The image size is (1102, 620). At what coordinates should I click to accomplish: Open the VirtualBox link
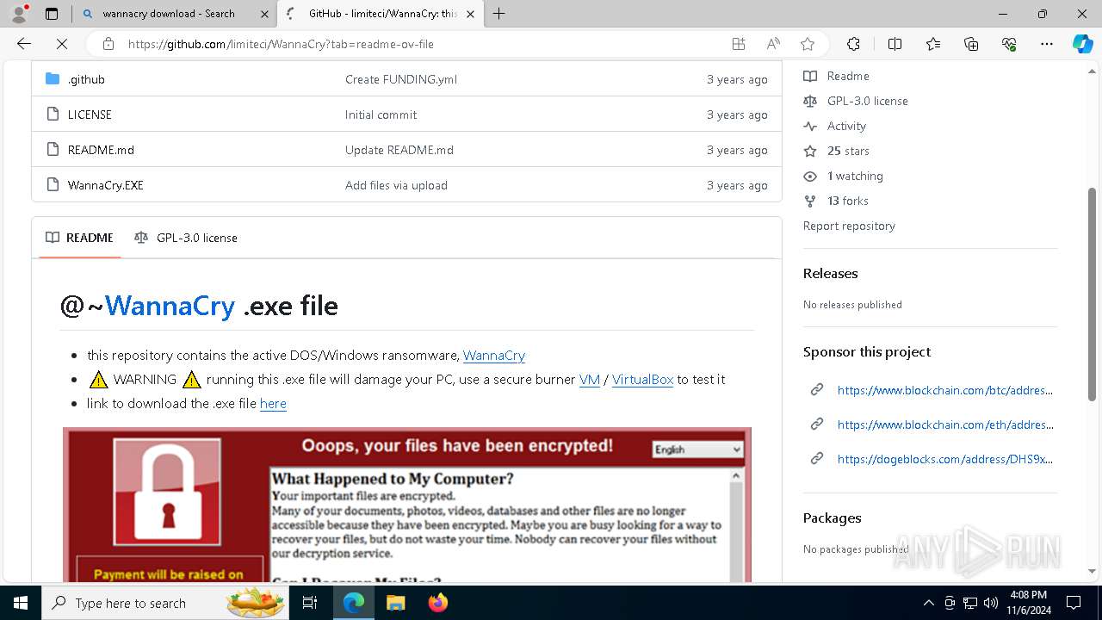pyautogui.click(x=642, y=379)
